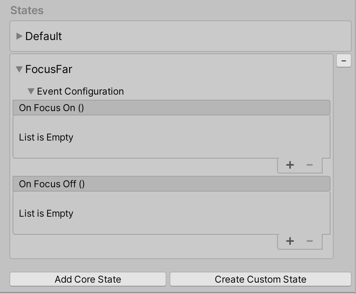Select the Default state label
The height and width of the screenshot is (294, 356).
point(44,36)
